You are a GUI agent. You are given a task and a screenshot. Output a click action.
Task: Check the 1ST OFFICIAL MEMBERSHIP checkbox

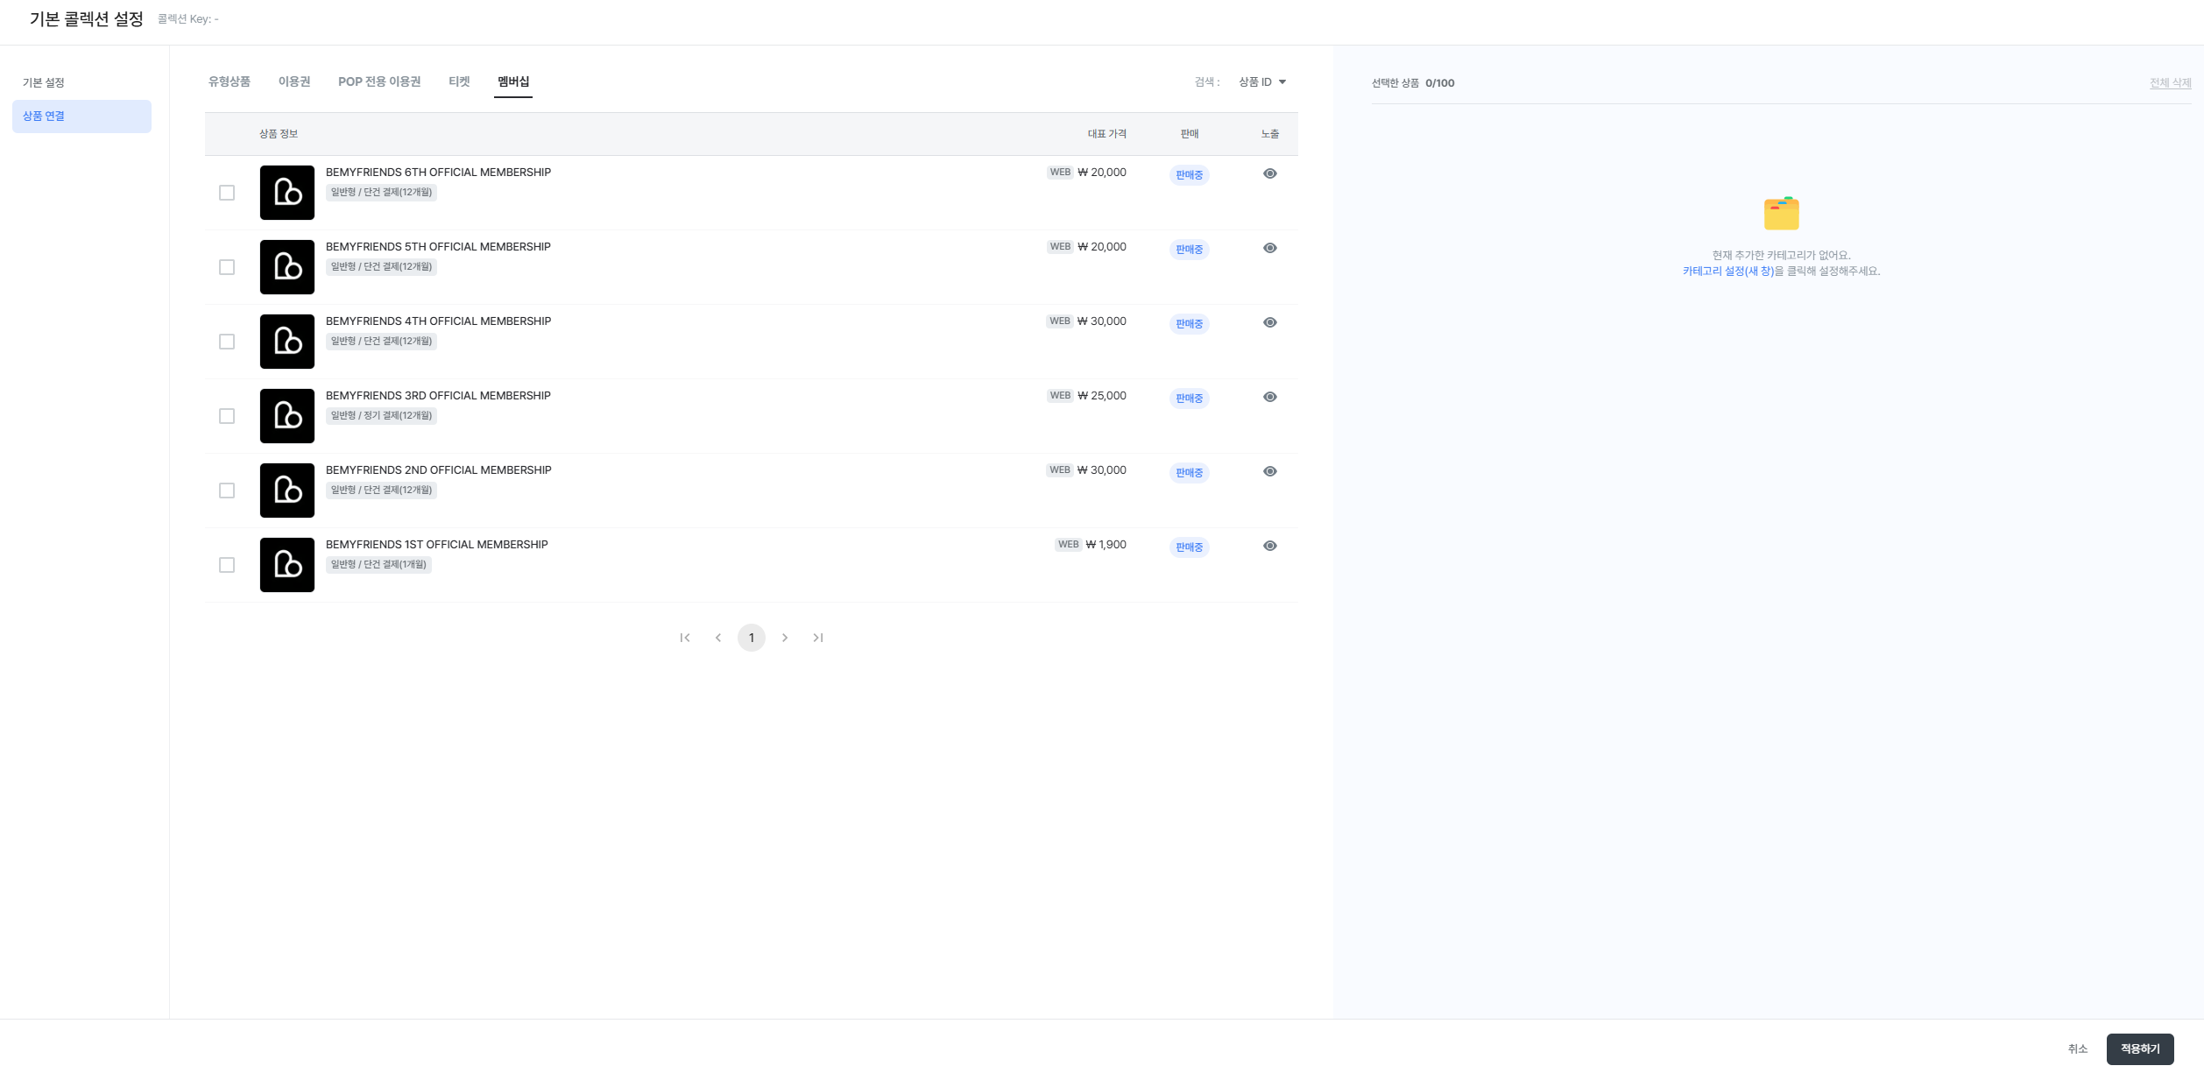point(227,565)
